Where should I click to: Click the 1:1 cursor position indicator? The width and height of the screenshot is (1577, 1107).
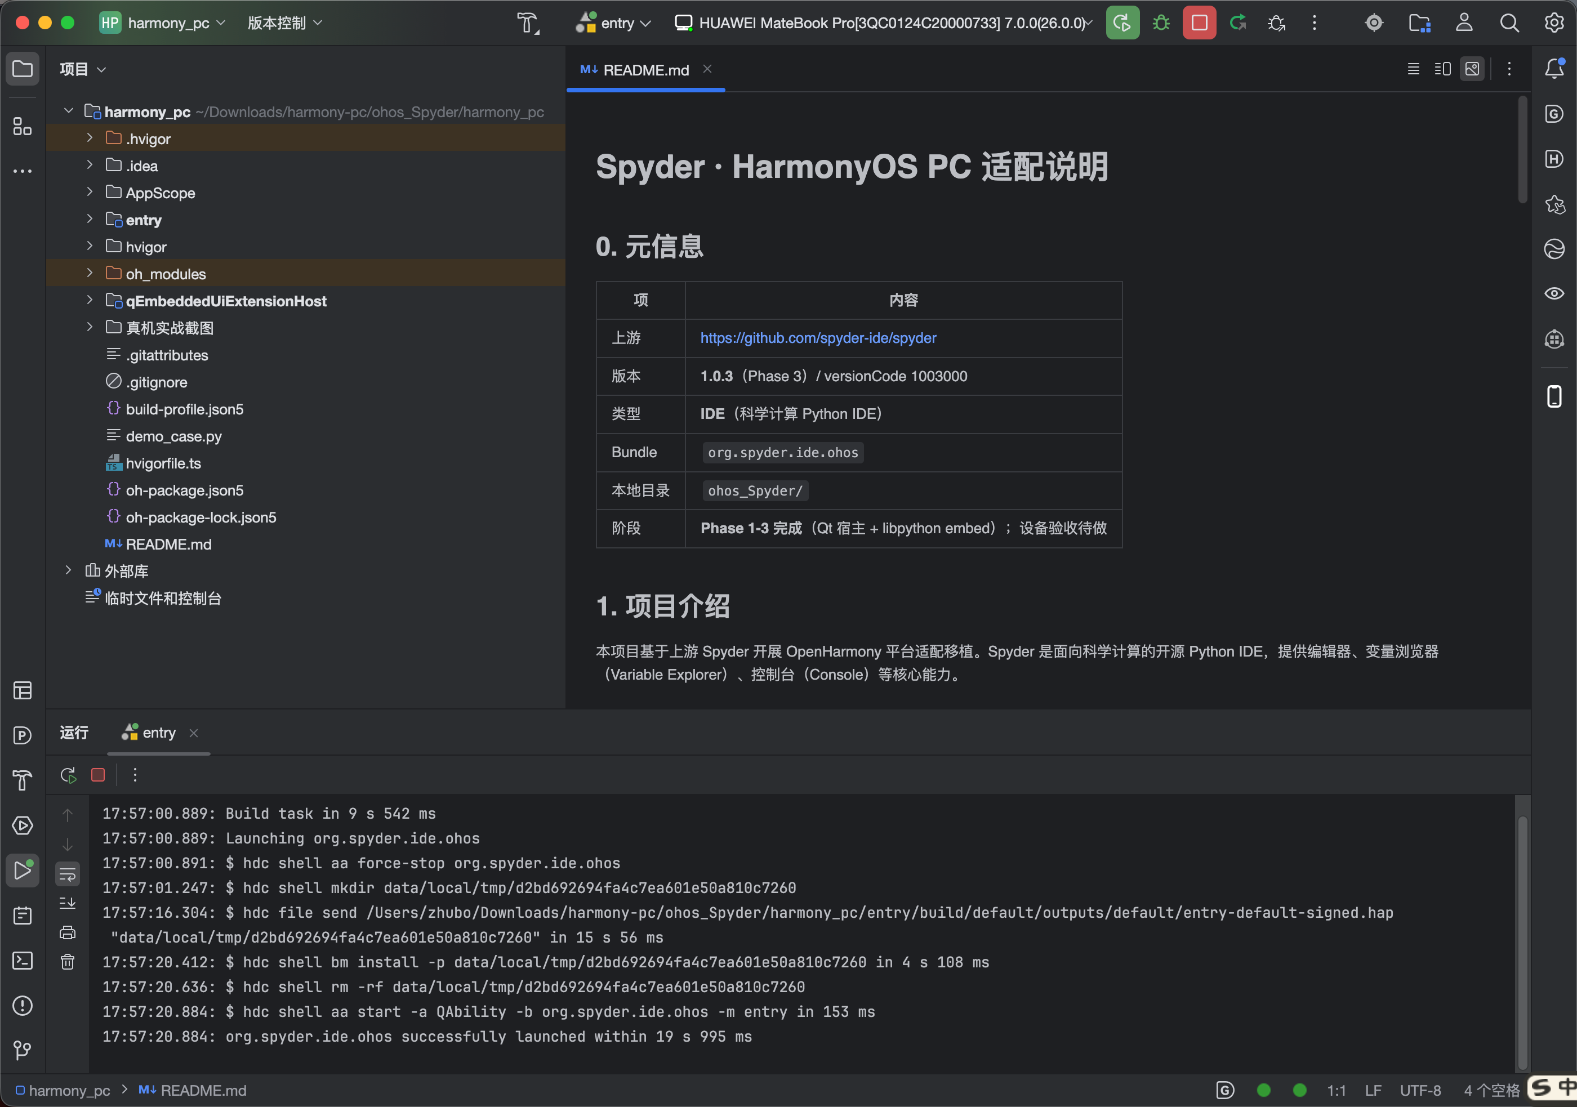point(1336,1091)
